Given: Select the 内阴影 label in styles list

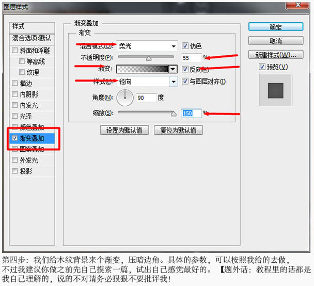Looking at the screenshot, I should (29, 94).
